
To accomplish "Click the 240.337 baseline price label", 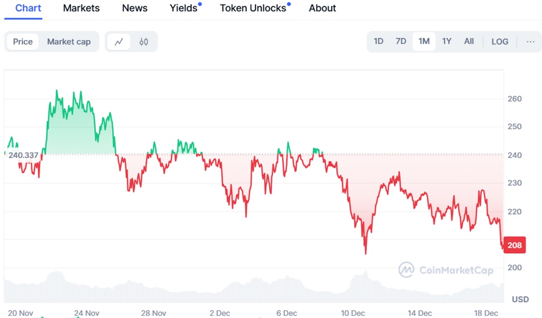I will tap(23, 155).
